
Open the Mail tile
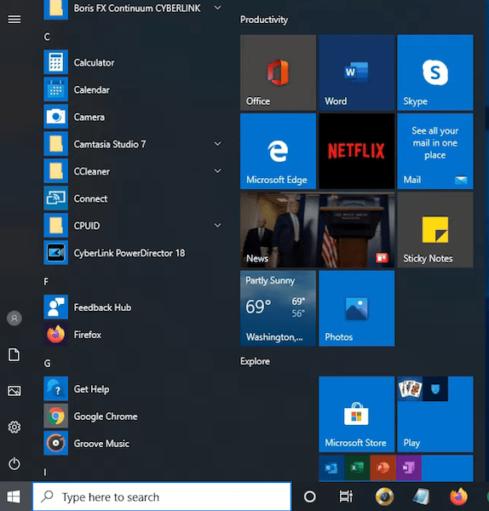435,152
